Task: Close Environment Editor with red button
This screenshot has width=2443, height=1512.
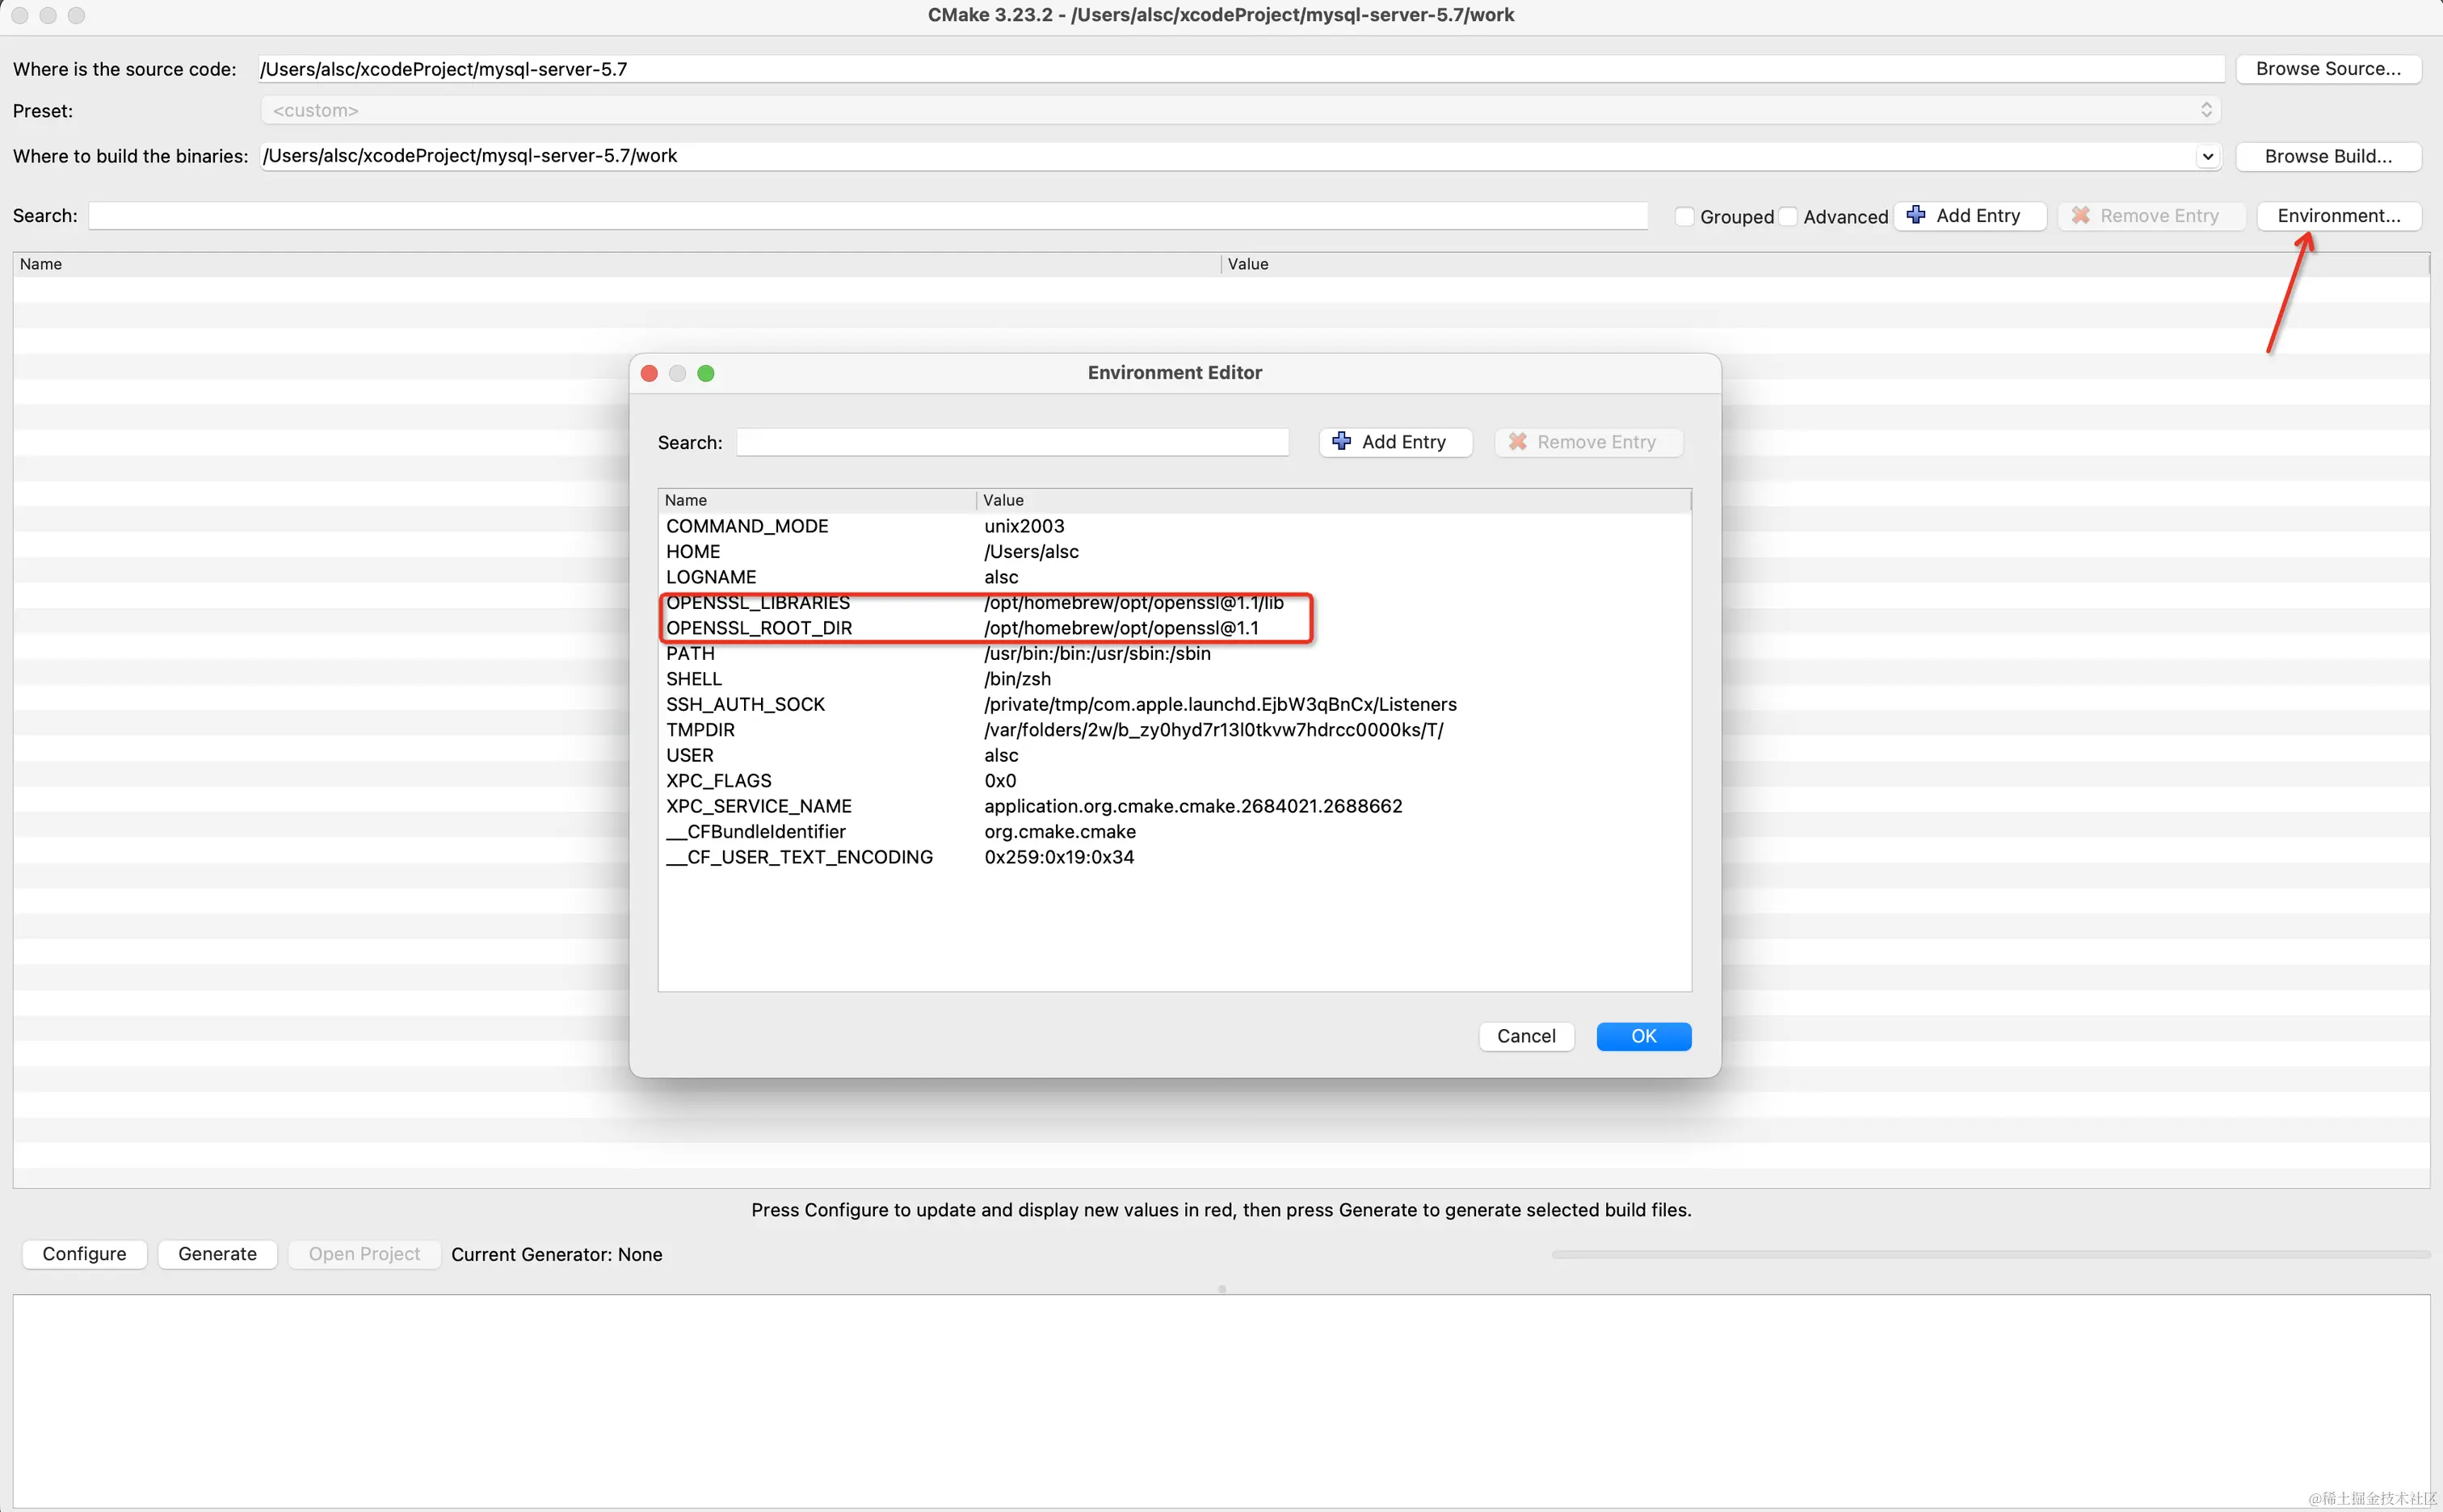Action: (649, 373)
